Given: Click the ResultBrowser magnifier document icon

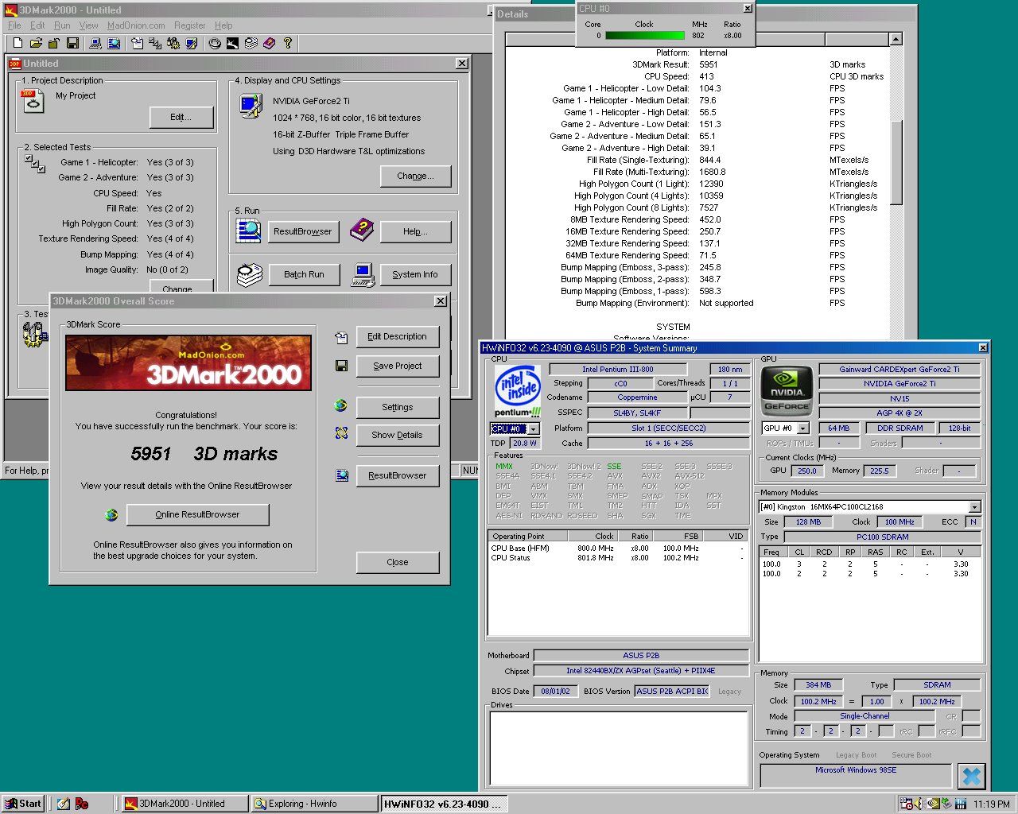Looking at the screenshot, I should (248, 231).
